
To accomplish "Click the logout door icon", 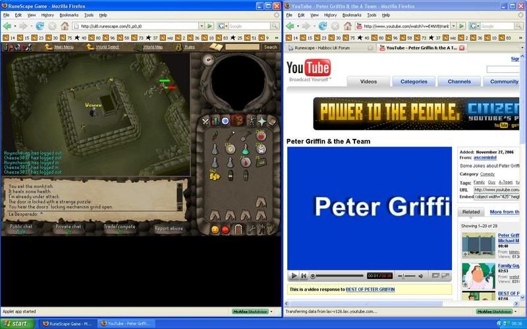I will (x=238, y=230).
